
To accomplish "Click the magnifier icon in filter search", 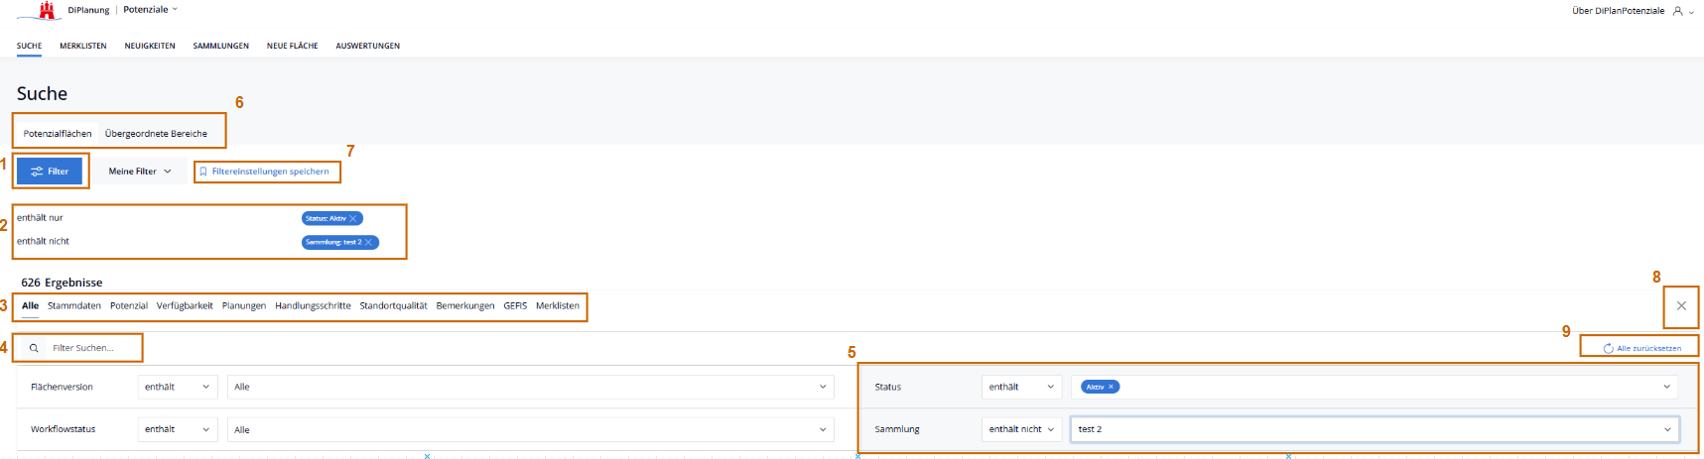I will coord(34,348).
